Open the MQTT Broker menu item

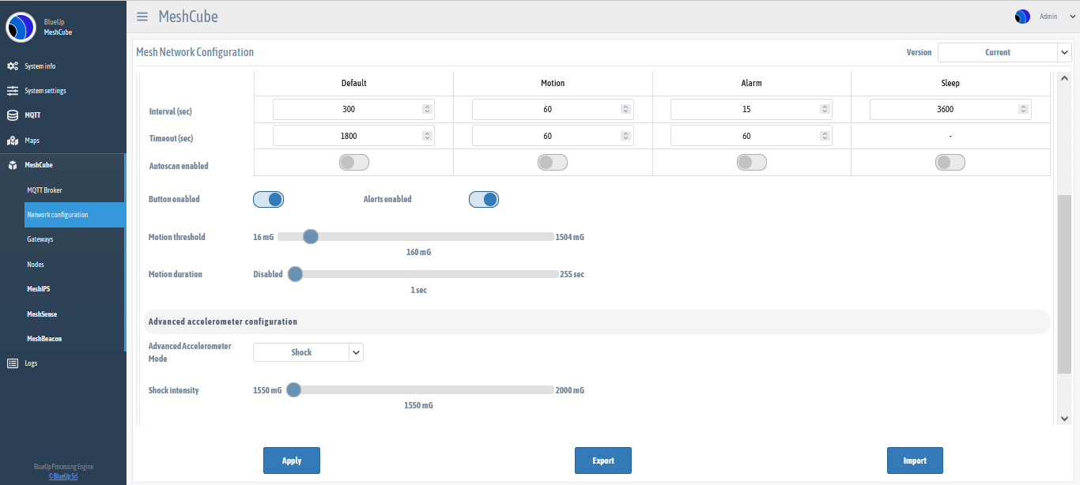point(44,190)
